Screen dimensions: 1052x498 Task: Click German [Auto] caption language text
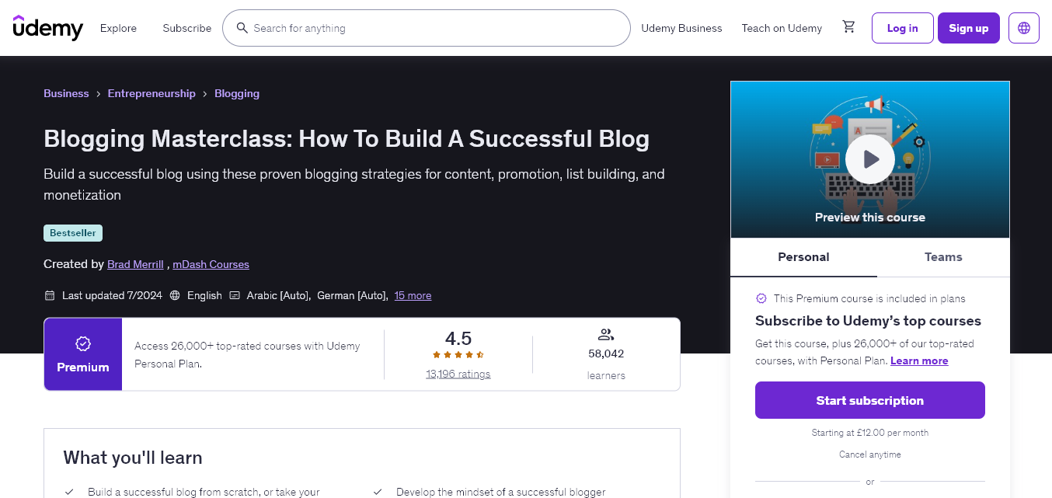(352, 295)
